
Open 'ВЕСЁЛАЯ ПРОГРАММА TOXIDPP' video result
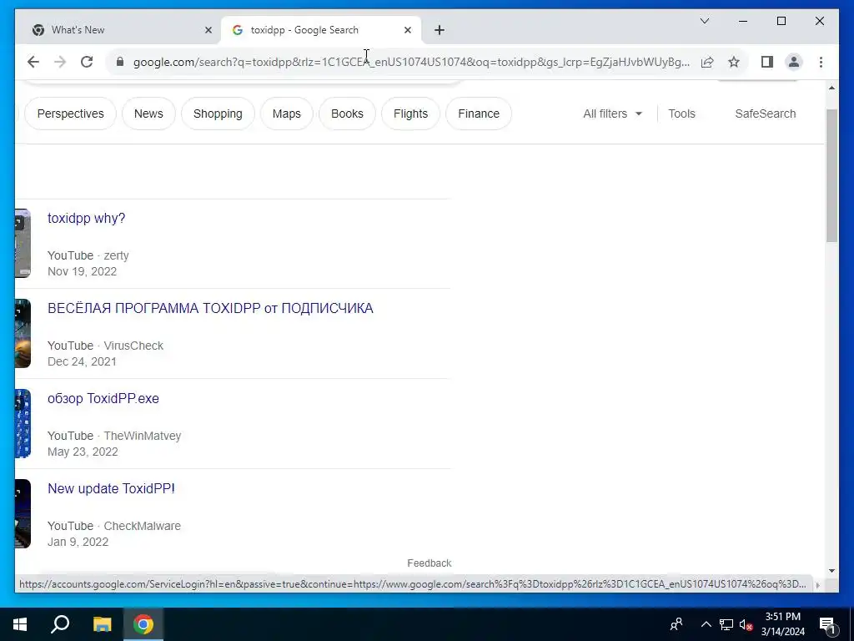tap(210, 309)
